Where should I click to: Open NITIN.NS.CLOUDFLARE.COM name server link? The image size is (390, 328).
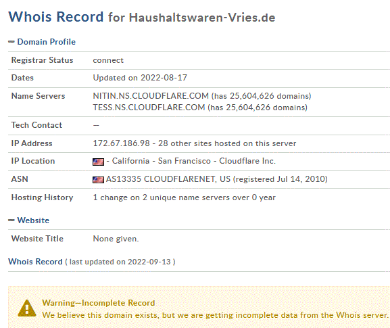coord(151,96)
